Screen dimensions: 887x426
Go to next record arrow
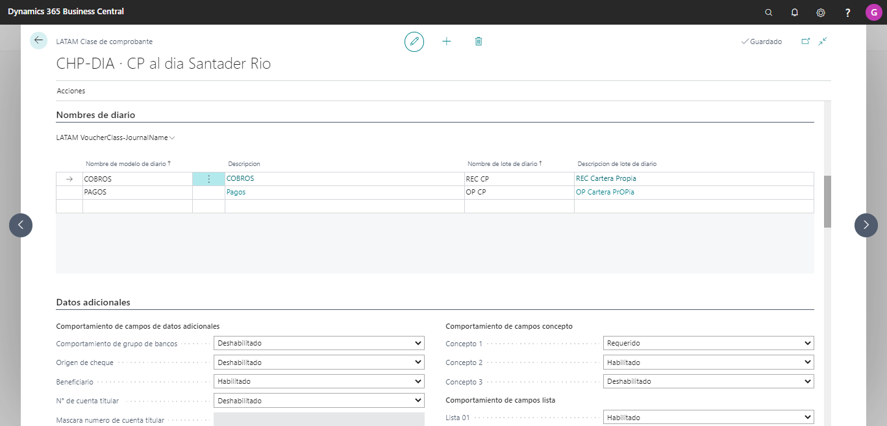point(866,225)
